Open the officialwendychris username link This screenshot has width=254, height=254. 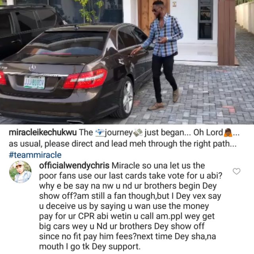(74, 166)
